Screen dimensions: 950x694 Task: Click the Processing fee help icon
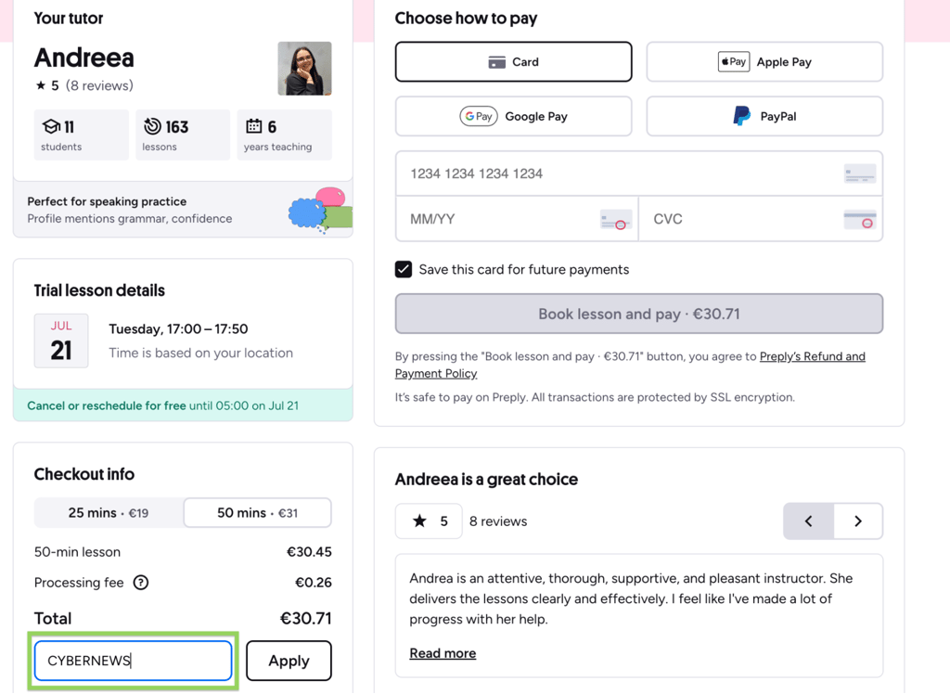pos(141,583)
